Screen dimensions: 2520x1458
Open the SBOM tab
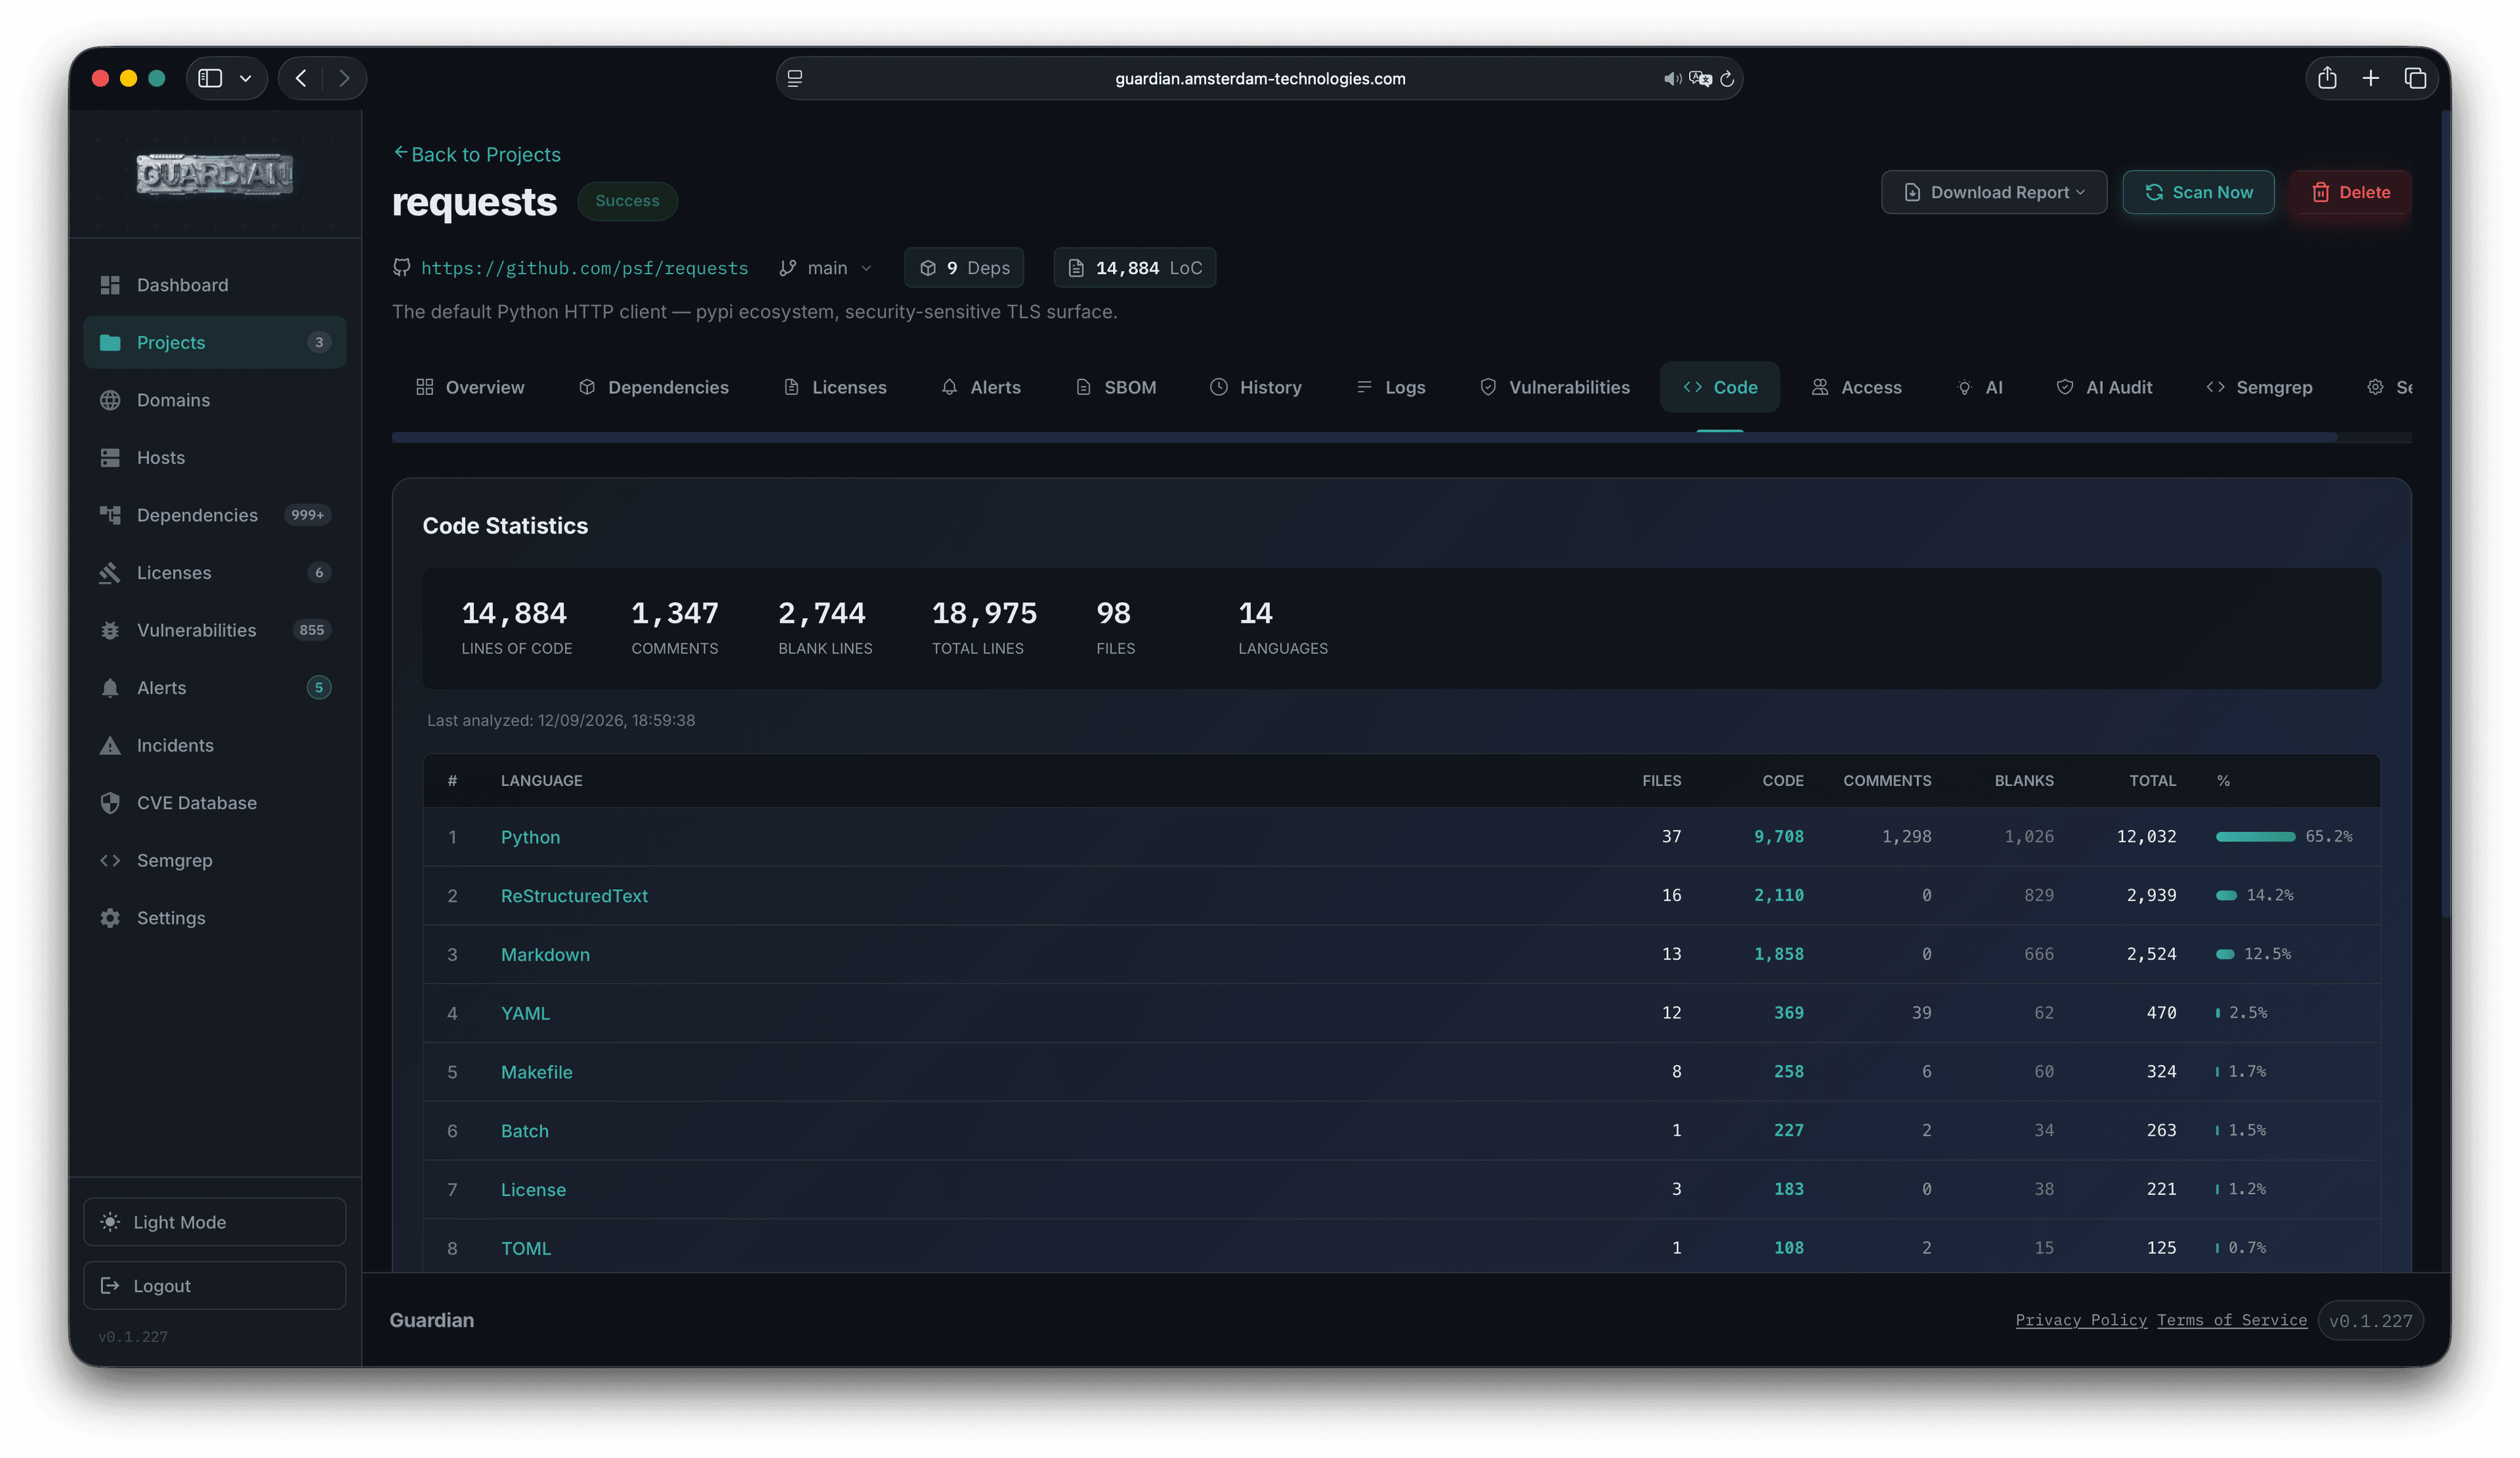click(x=1115, y=387)
